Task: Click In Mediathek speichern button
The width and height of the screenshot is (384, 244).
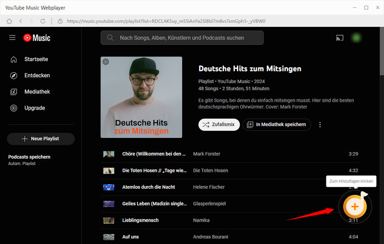Action: click(x=276, y=125)
